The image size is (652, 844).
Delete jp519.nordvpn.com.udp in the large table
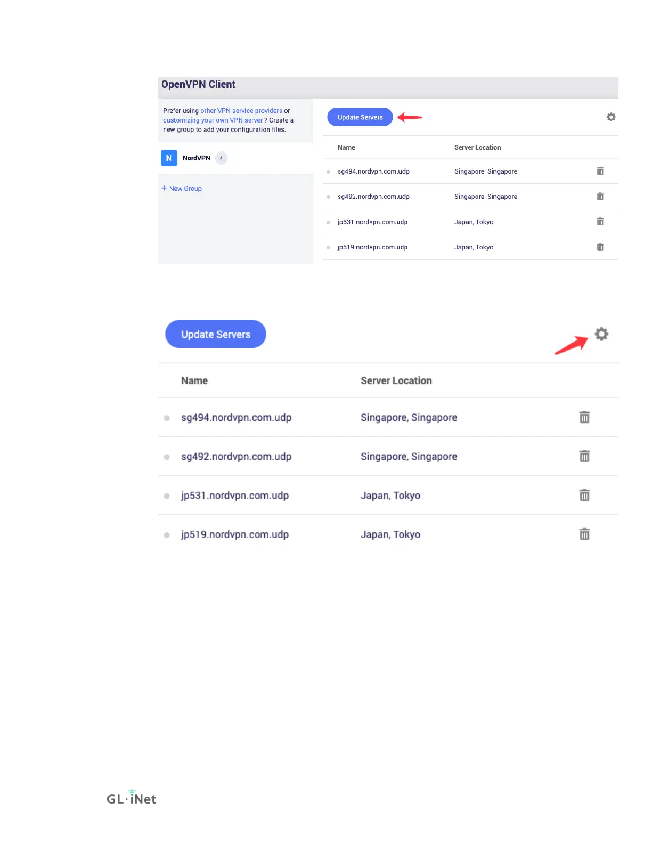(x=584, y=534)
